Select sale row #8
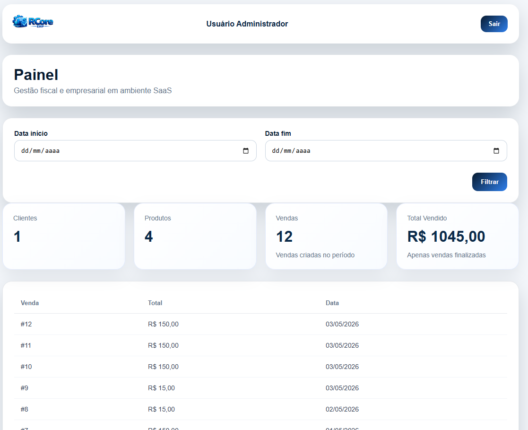 pyautogui.click(x=260, y=409)
